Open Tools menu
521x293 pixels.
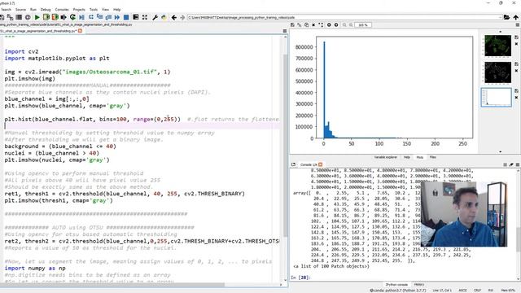coord(94,10)
